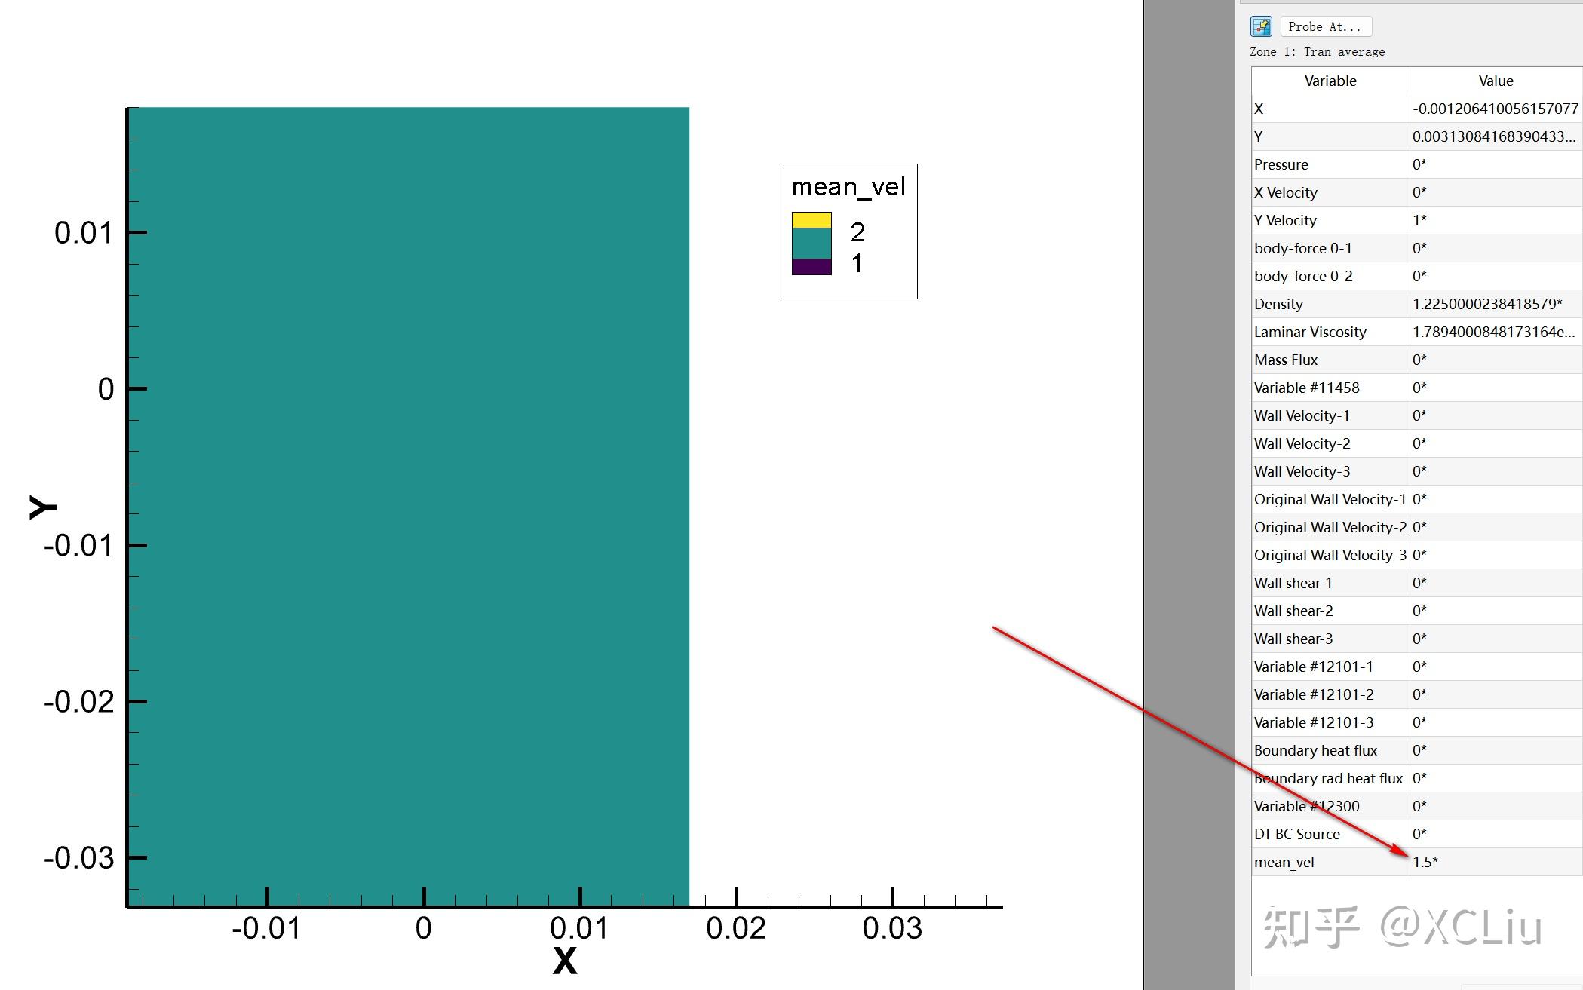Select the mean_vel row in probe table
The width and height of the screenshot is (1583, 990).
[1284, 862]
